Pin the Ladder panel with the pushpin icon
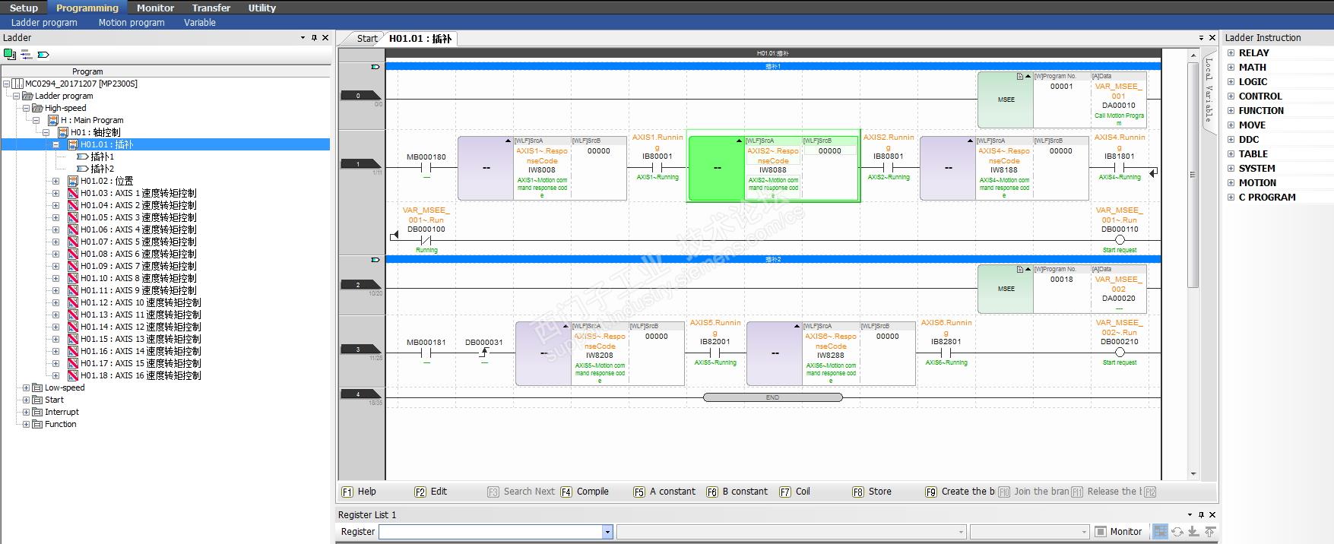The image size is (1334, 544). [x=314, y=37]
